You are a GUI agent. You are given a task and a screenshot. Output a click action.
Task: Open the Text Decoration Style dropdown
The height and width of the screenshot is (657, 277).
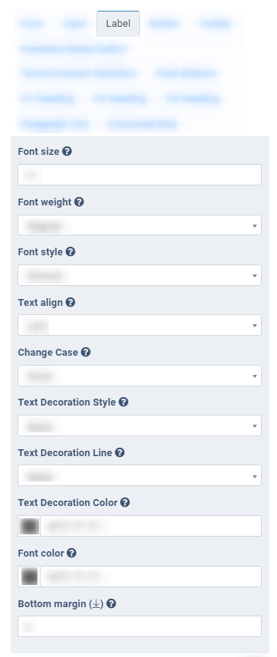click(x=140, y=425)
